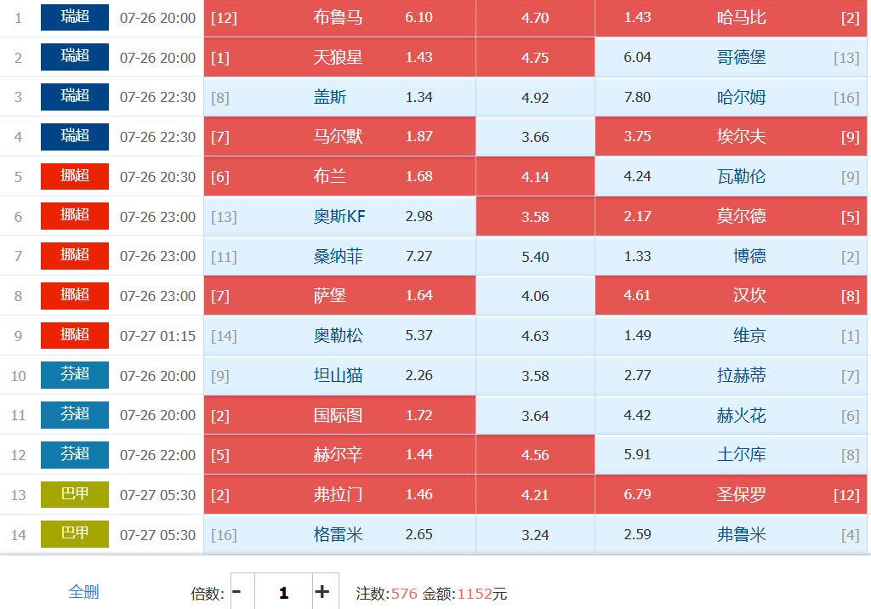Deselect home win 赫尔辛 1.44

tap(339, 455)
